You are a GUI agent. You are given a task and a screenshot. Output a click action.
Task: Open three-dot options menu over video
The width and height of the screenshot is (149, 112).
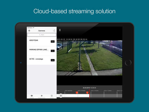point(60,30)
